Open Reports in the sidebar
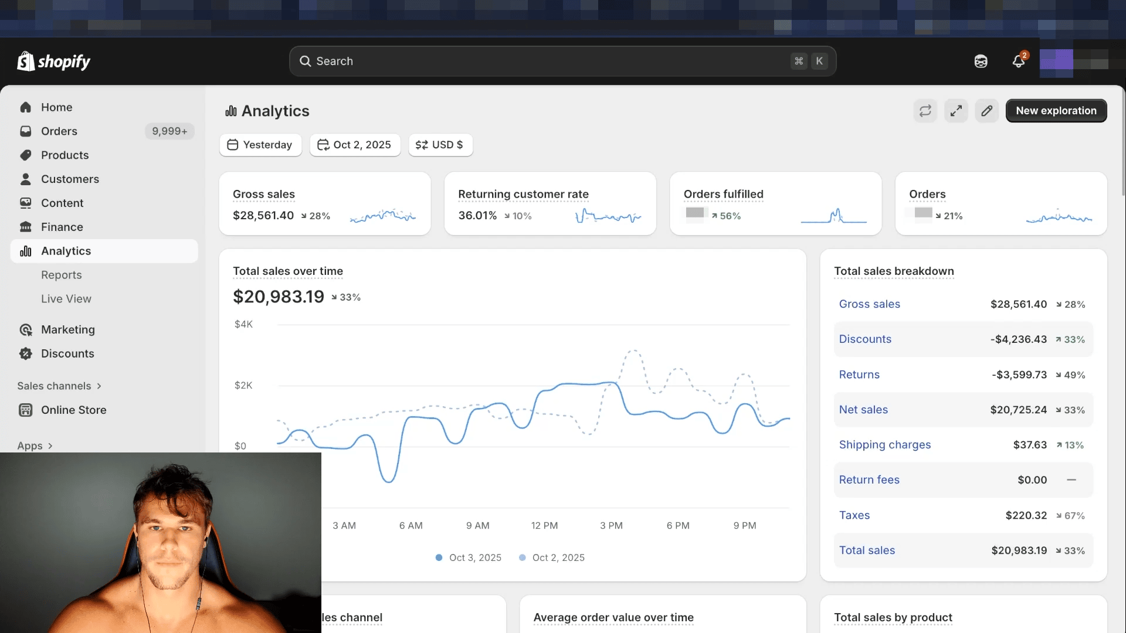The height and width of the screenshot is (633, 1126). (x=62, y=275)
